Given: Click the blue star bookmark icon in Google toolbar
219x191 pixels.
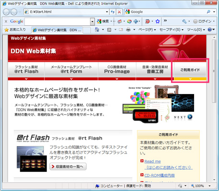Looking at the screenshot, I should click(x=158, y=21).
